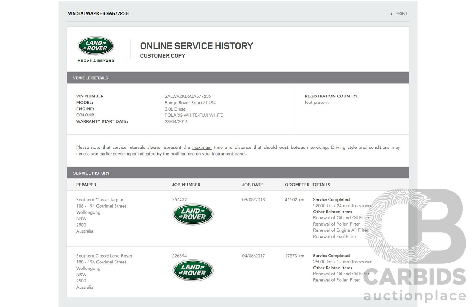Select Corrimal Street address under Southern Classic Jaguar
The image size is (476, 307).
pyautogui.click(x=101, y=206)
